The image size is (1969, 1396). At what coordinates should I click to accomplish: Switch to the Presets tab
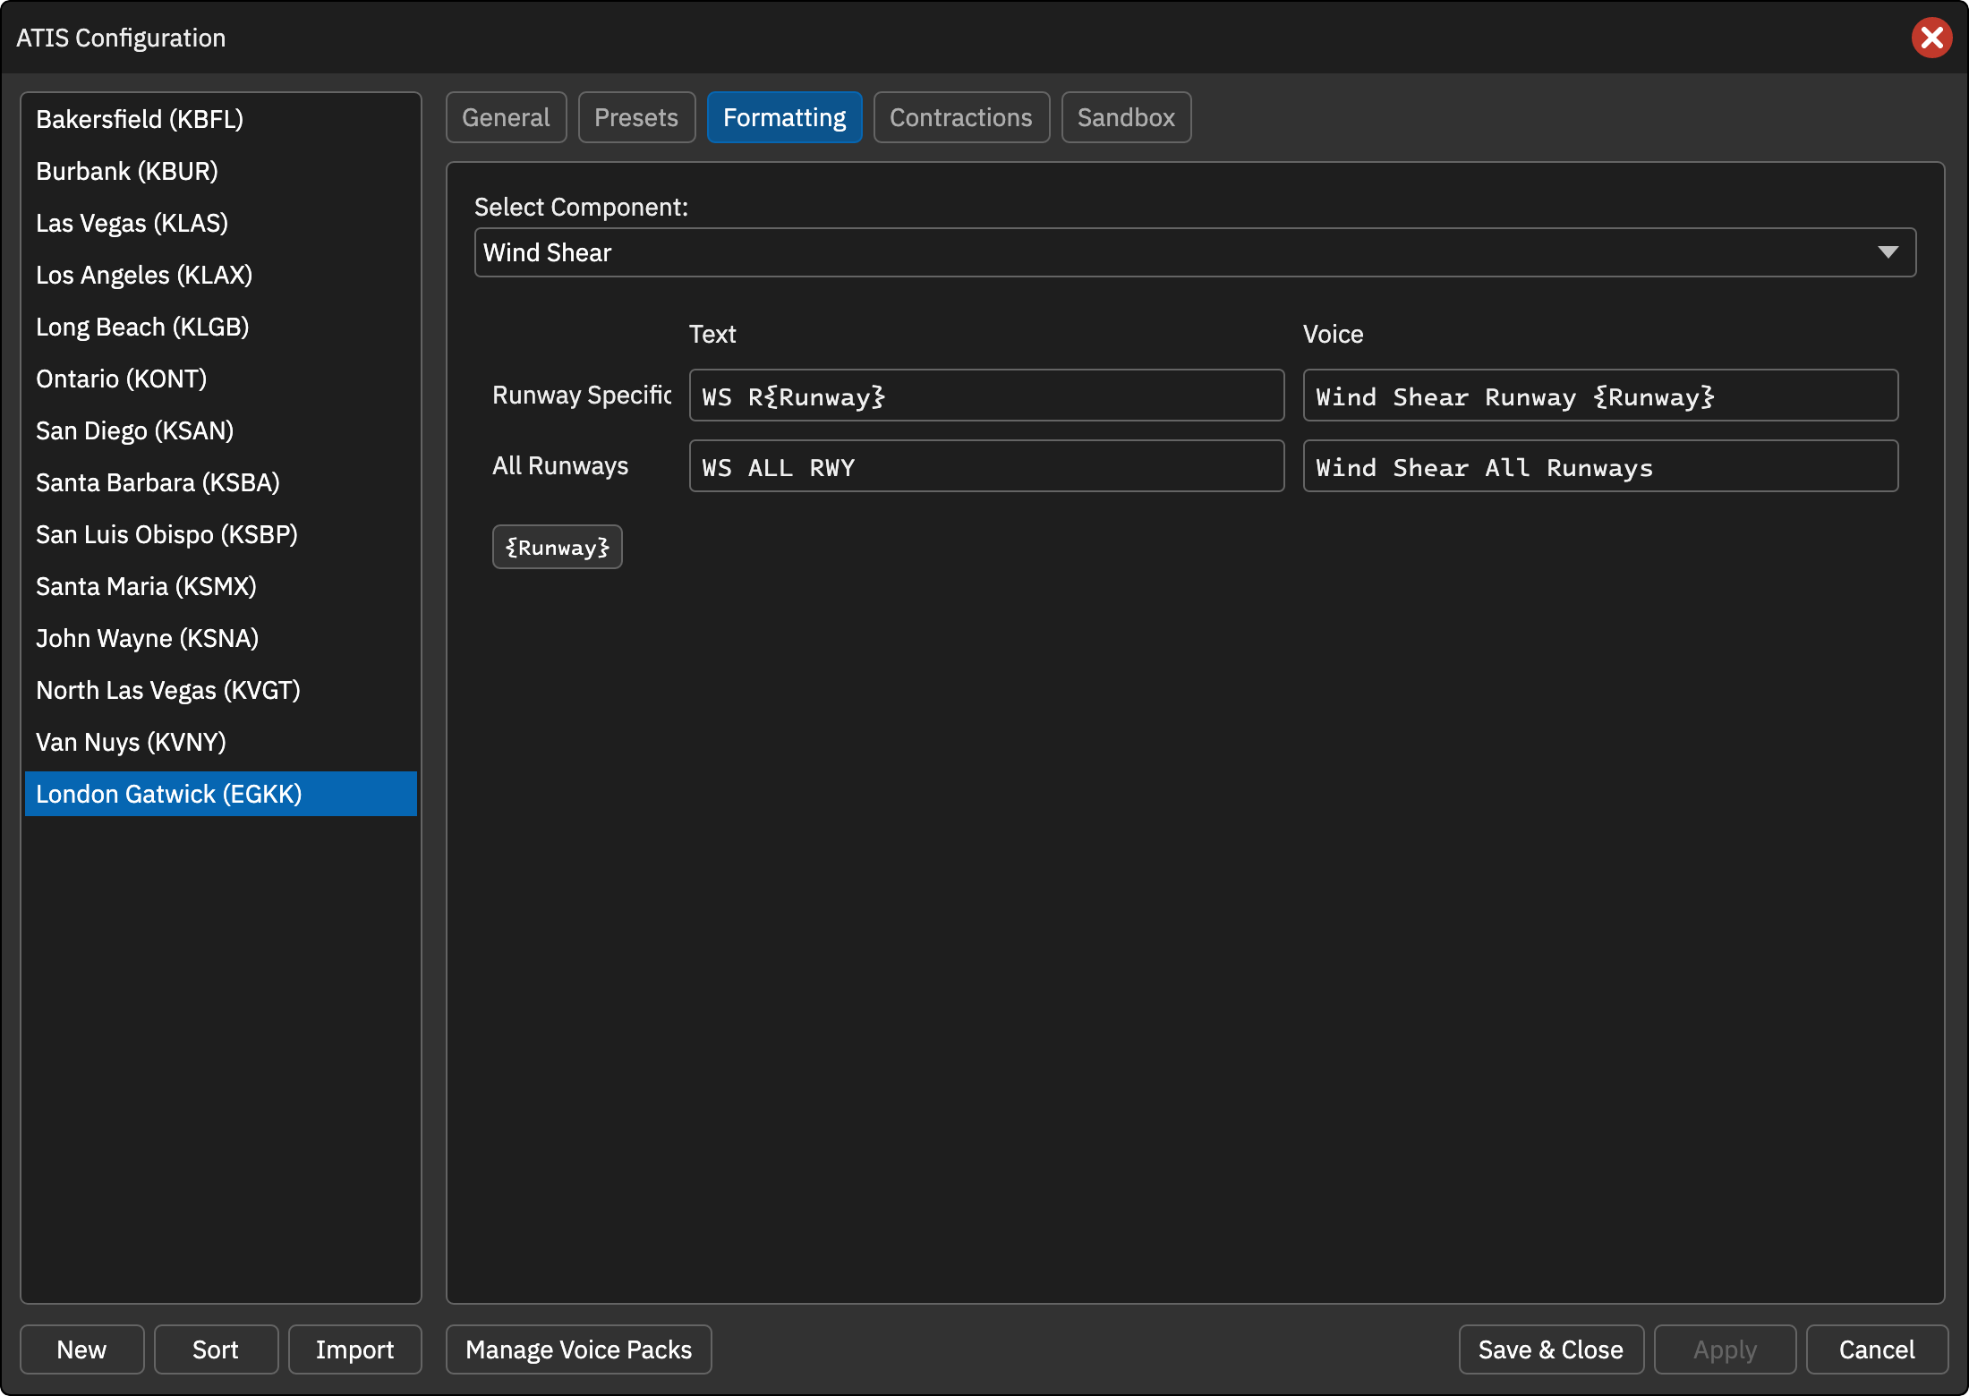(636, 117)
